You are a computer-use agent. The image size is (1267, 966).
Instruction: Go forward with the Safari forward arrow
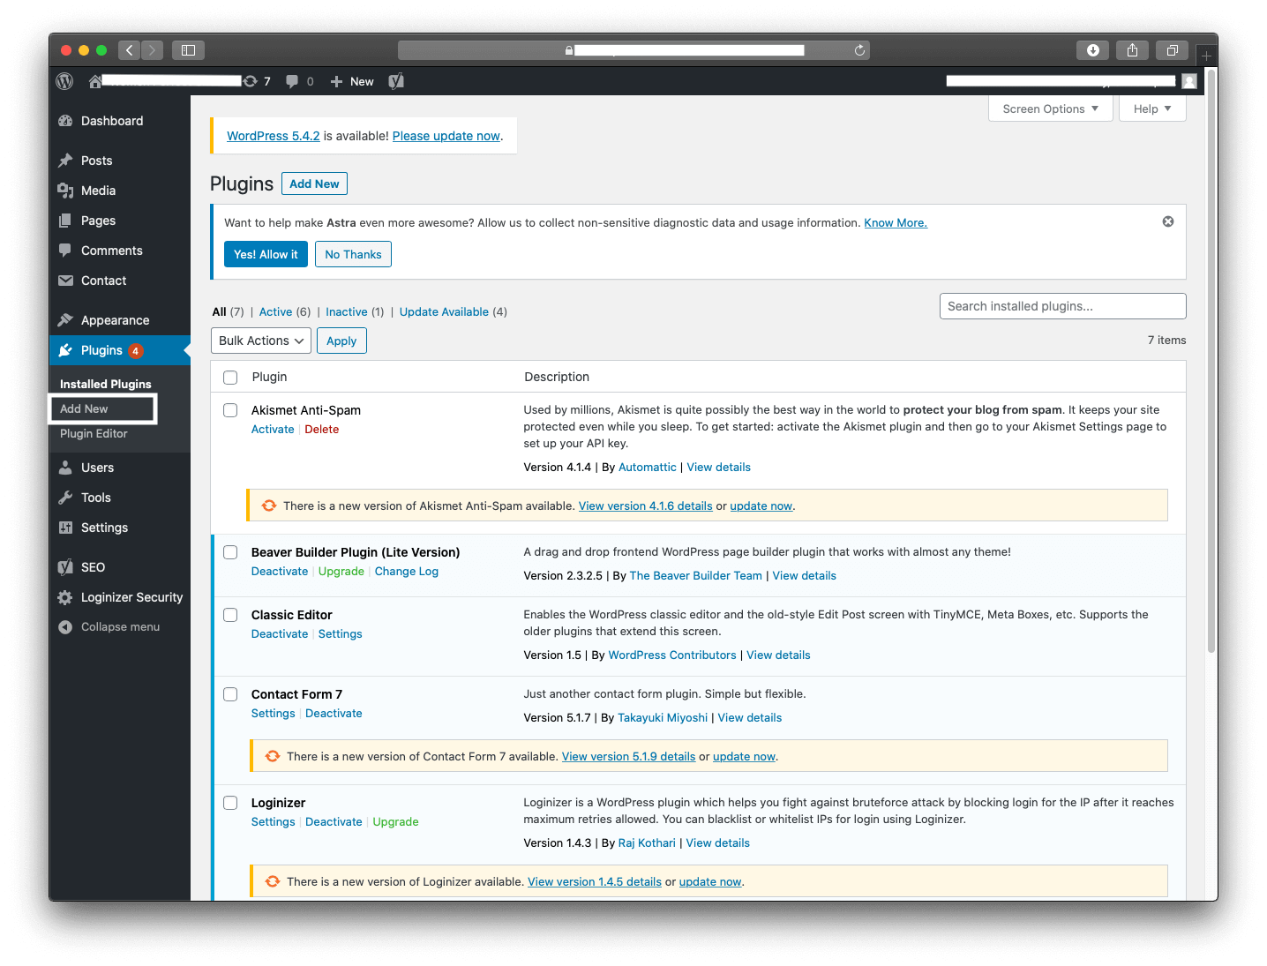(152, 50)
